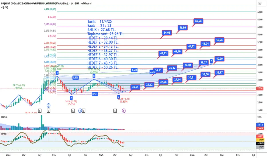The image size is (267, 158).
Task: Click the E marker directly under the dividend D marker
Action: point(48,111)
